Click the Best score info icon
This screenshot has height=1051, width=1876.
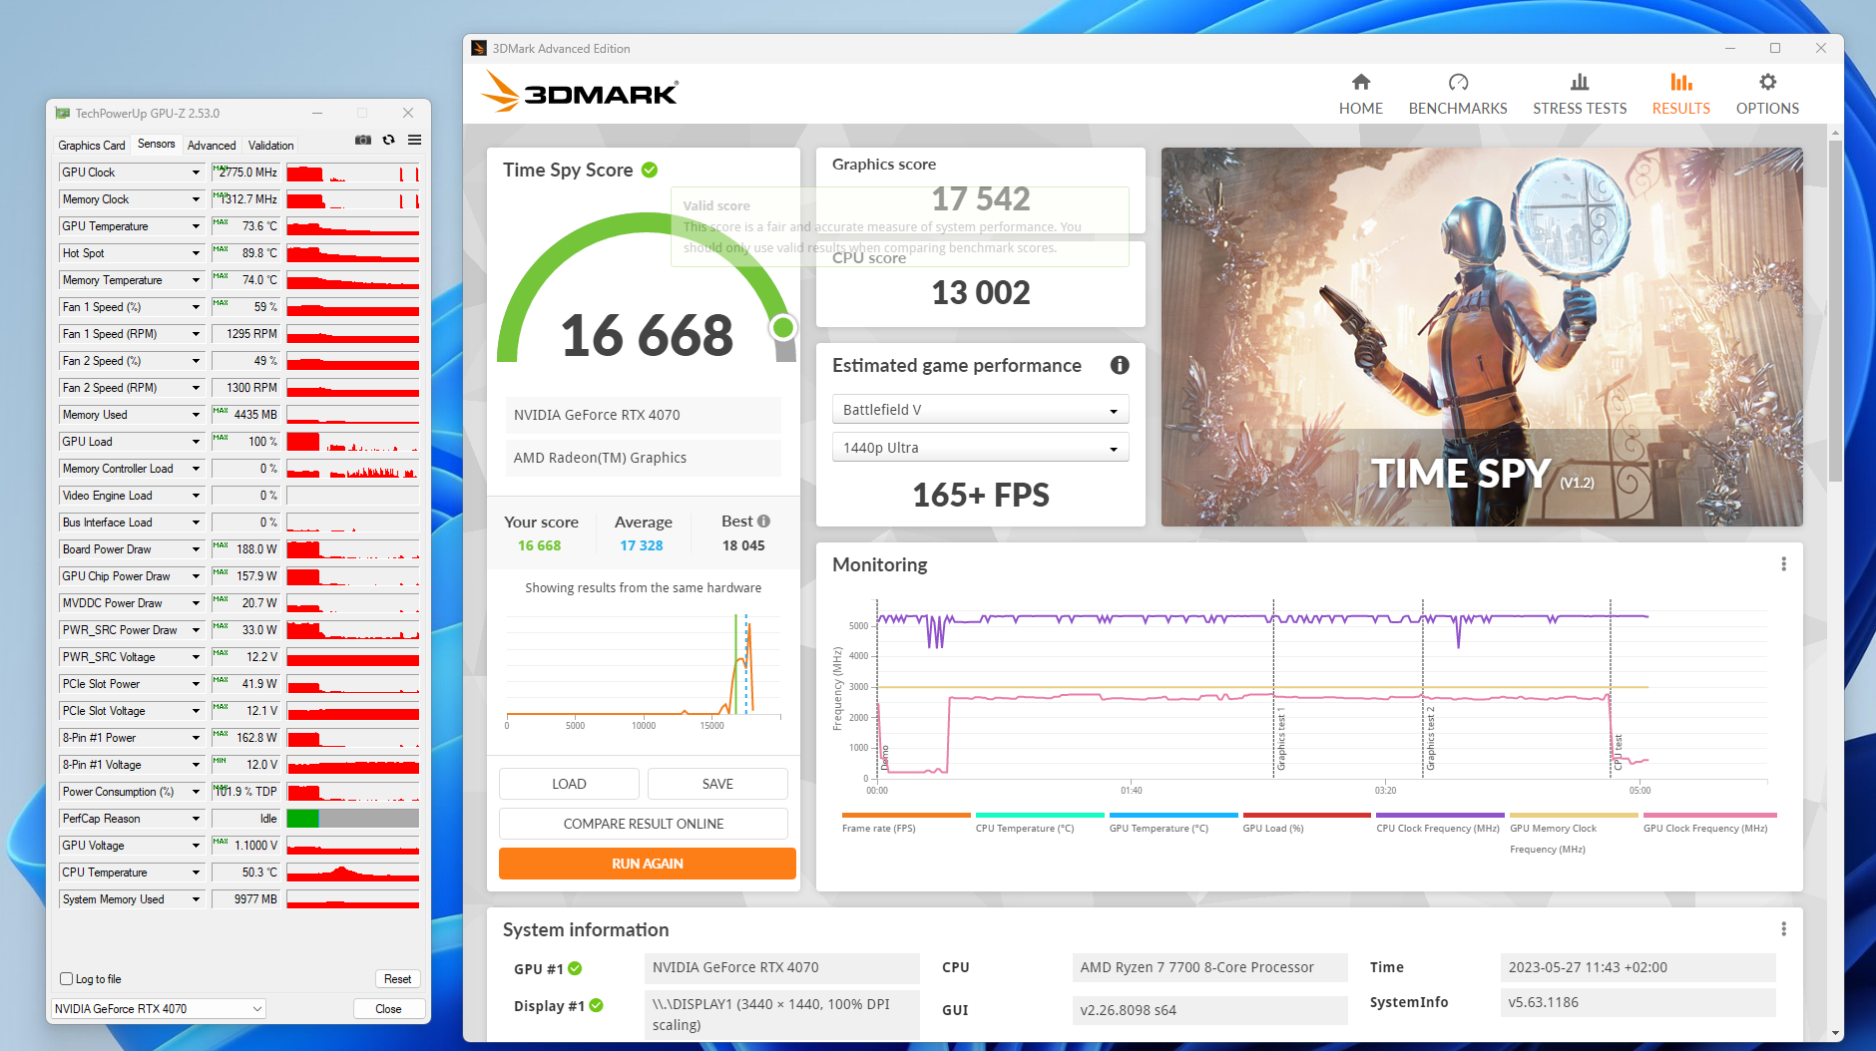[x=763, y=521]
